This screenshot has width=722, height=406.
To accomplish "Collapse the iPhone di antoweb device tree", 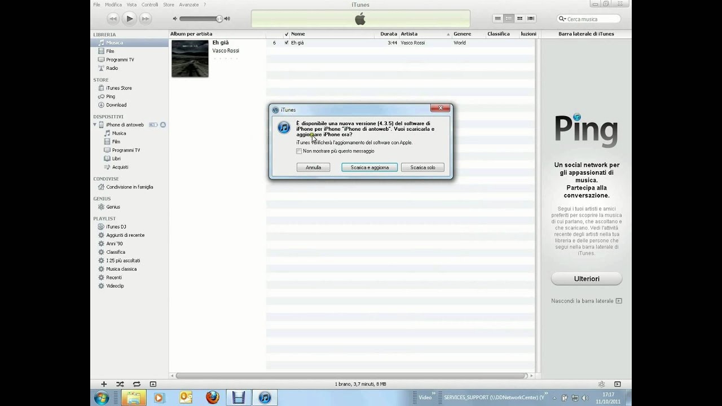I will click(x=95, y=125).
